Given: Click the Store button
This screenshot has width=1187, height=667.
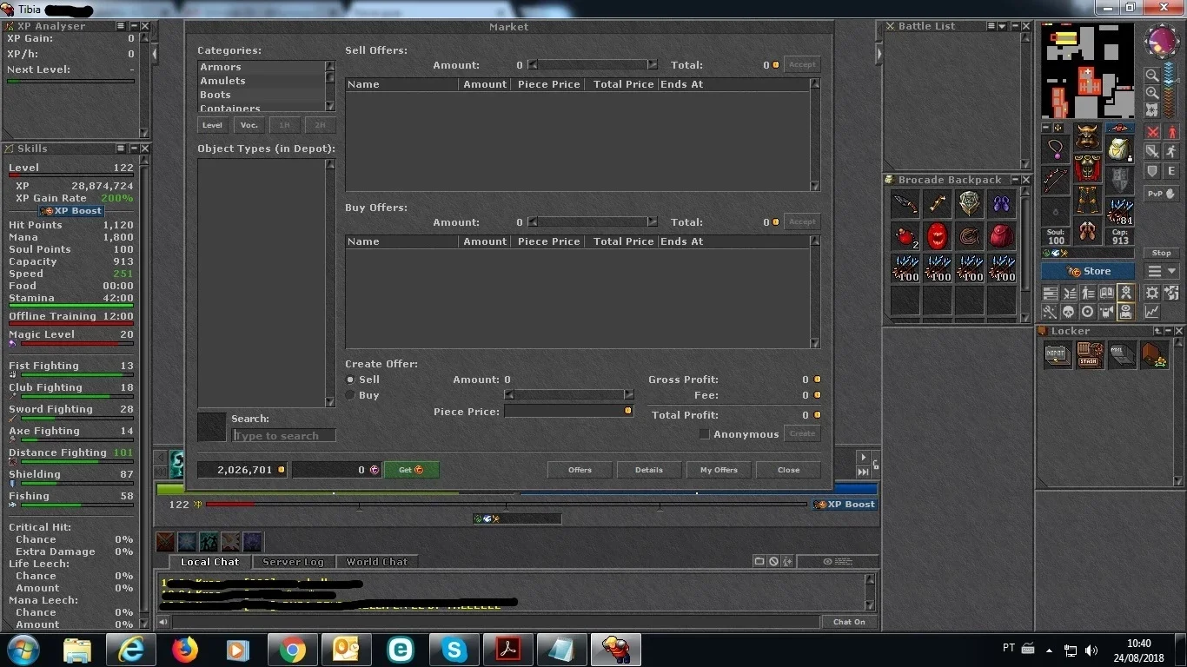Looking at the screenshot, I should tap(1088, 271).
